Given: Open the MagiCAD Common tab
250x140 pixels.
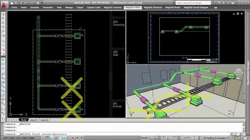Looking at the screenshot, I should point(113,7).
